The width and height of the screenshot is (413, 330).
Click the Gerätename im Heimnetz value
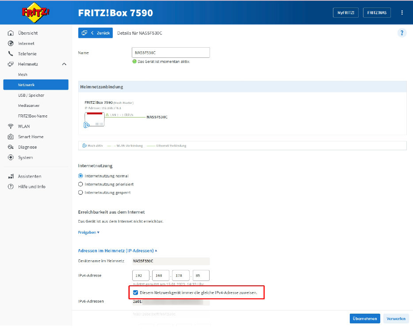tap(171, 262)
